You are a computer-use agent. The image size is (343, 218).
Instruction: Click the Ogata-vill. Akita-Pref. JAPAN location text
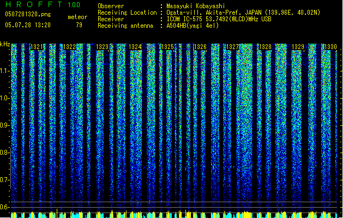pos(243,13)
